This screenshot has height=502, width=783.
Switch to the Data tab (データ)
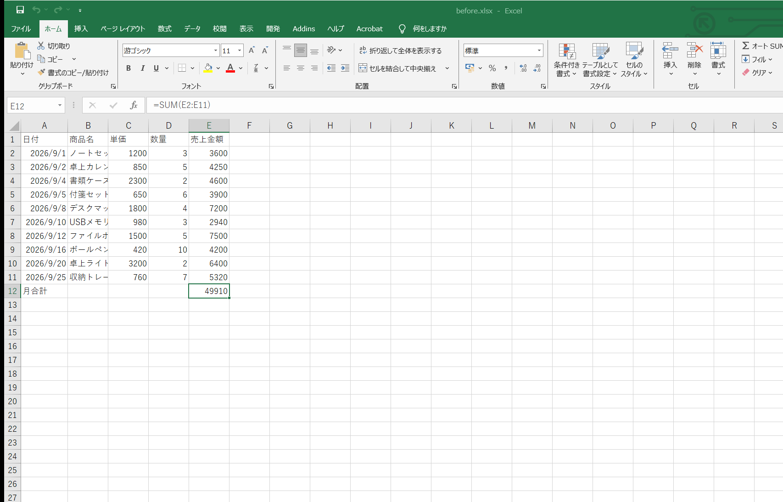[192, 28]
